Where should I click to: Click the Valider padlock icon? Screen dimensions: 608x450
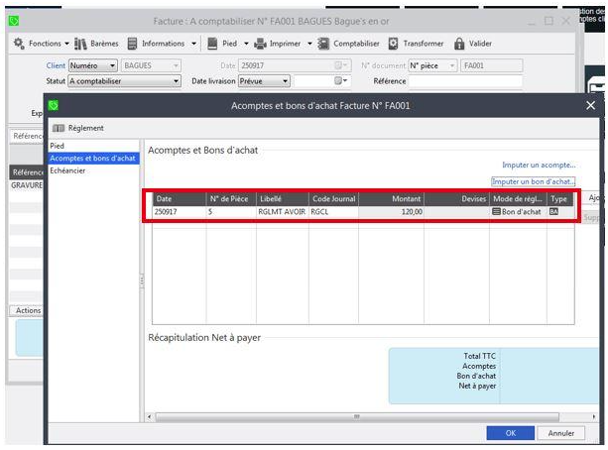point(459,44)
